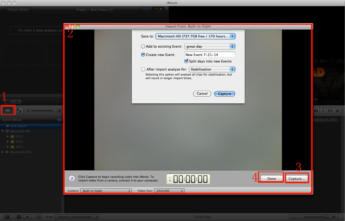Select the Create new Event radio
This screenshot has height=221, width=345.
click(x=143, y=55)
